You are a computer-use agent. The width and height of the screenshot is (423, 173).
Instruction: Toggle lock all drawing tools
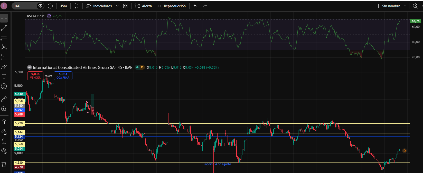(x=4, y=141)
